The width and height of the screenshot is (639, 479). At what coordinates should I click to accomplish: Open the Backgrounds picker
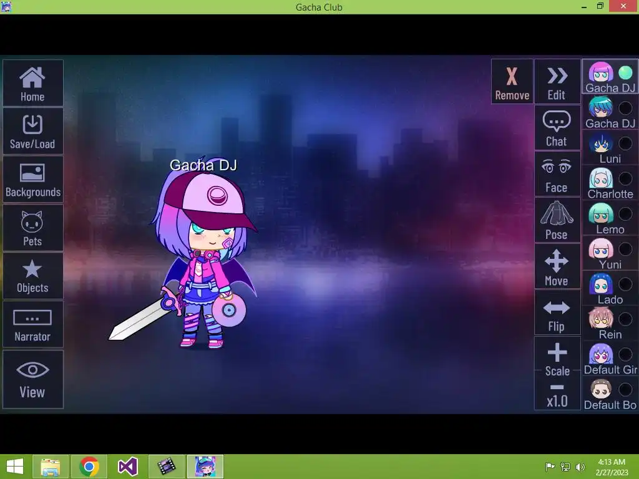32,179
